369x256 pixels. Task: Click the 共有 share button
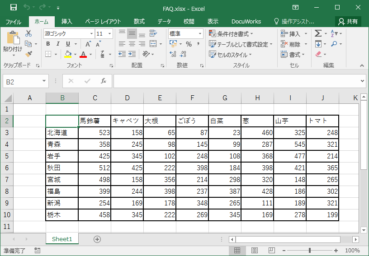tap(348, 21)
